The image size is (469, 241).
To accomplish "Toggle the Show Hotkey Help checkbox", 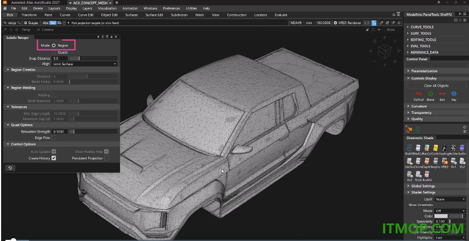I will [x=106, y=152].
